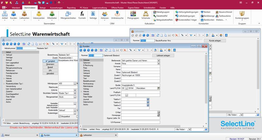
Task: Open the Anrede dropdown
Action: [159, 63]
